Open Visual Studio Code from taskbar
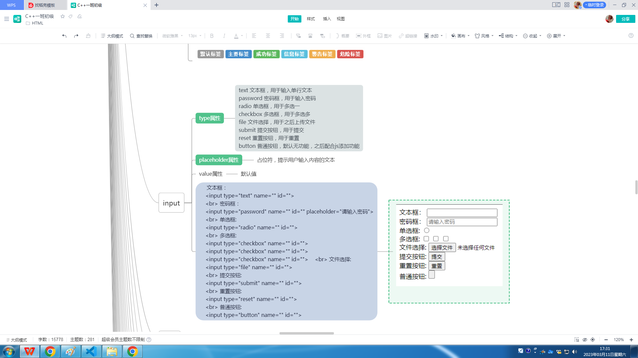 coord(91,351)
